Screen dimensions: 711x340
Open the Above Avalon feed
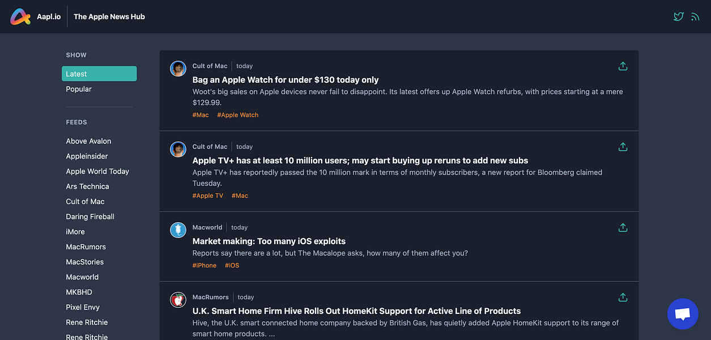pyautogui.click(x=88, y=141)
